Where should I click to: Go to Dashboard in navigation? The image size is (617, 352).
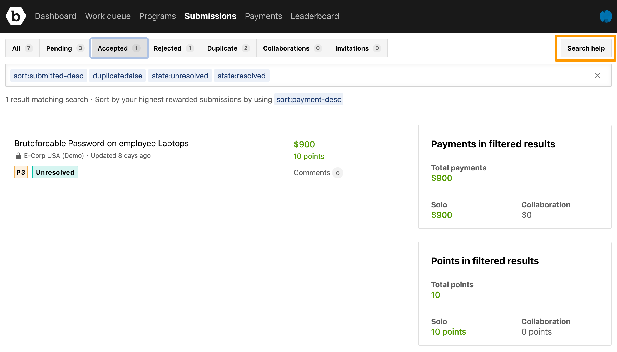(x=55, y=16)
